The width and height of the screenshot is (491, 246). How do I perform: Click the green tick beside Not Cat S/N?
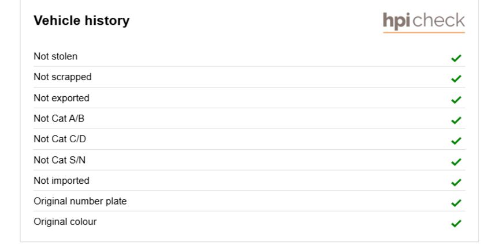click(456, 162)
